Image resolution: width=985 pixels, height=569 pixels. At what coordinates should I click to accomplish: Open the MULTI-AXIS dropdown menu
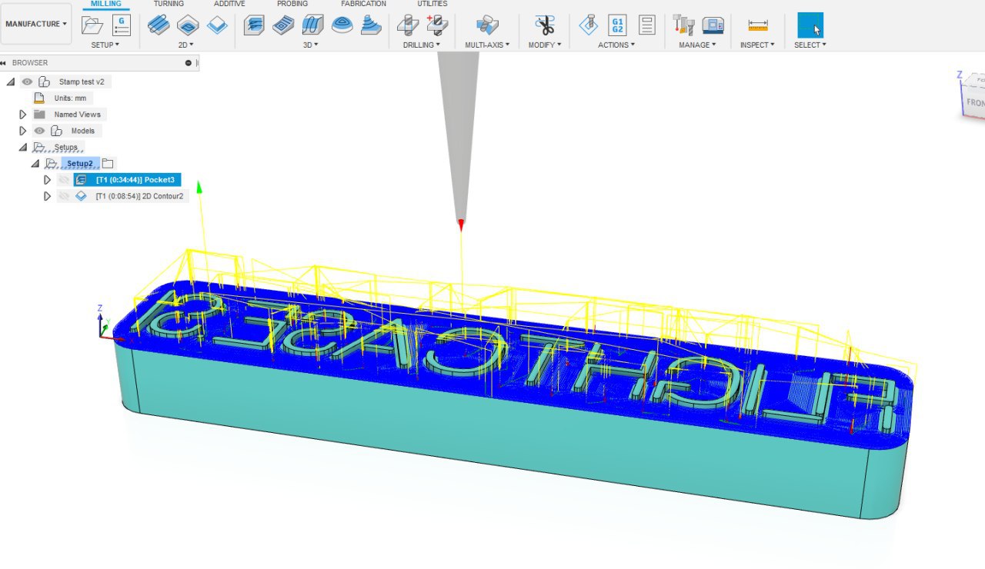point(486,45)
